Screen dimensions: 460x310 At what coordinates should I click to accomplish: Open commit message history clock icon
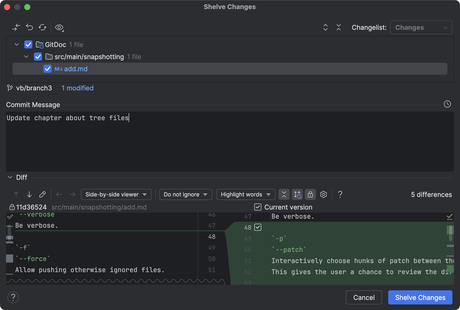click(x=447, y=104)
